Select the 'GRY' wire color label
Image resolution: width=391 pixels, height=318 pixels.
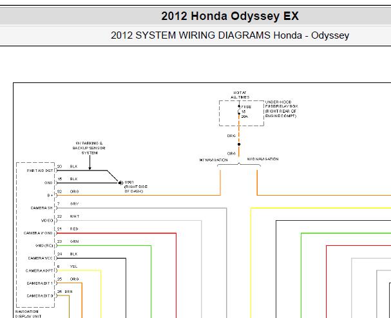(74, 204)
